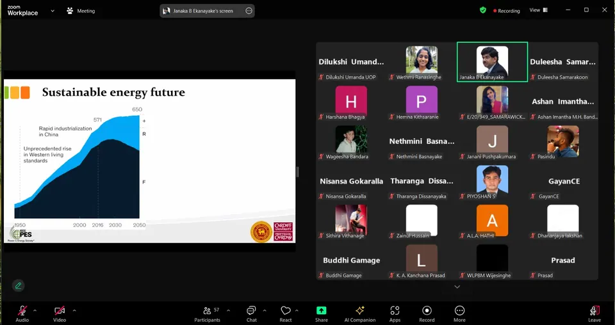The width and height of the screenshot is (615, 325).
Task: Open the View layout menu
Action: [539, 10]
